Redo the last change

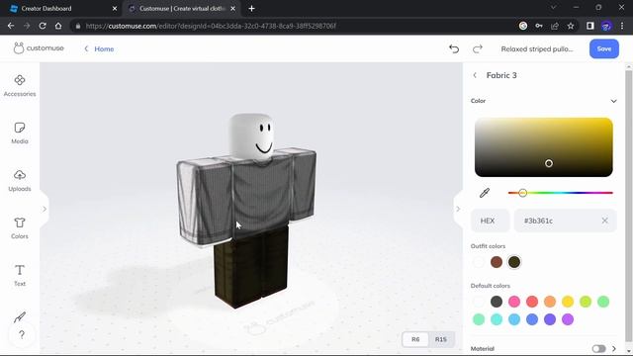pyautogui.click(x=478, y=48)
